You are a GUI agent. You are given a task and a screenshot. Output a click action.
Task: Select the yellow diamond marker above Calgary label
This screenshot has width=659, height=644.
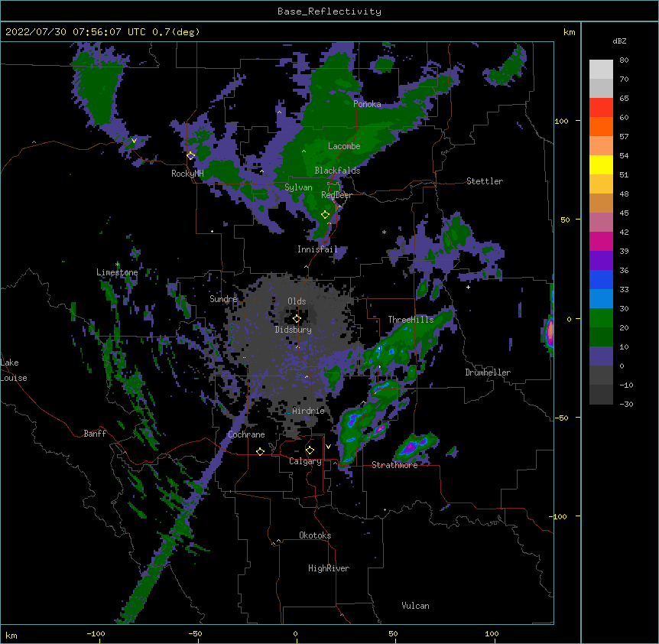point(310,450)
